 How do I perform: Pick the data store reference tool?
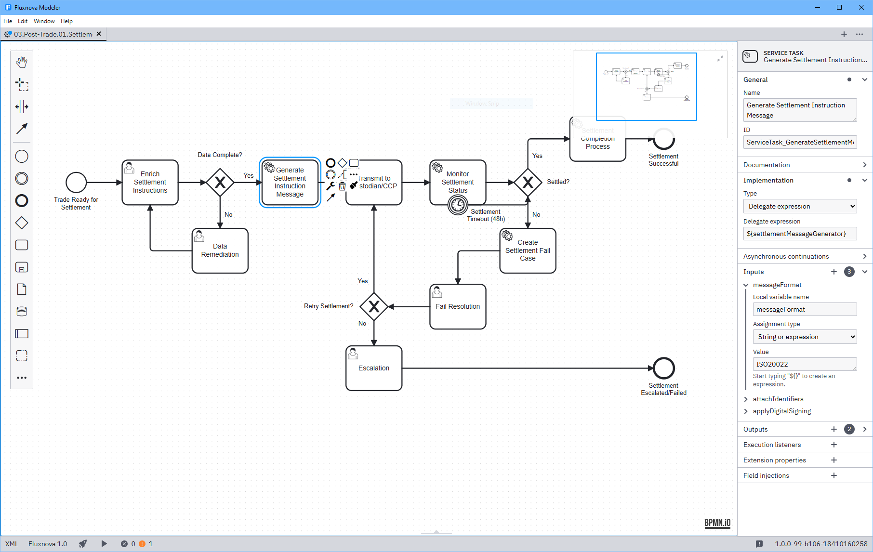(22, 312)
